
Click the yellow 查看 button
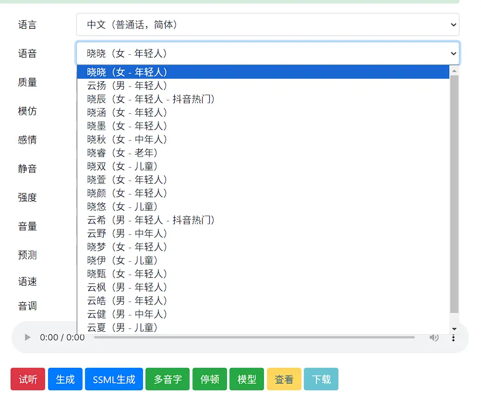coord(284,379)
